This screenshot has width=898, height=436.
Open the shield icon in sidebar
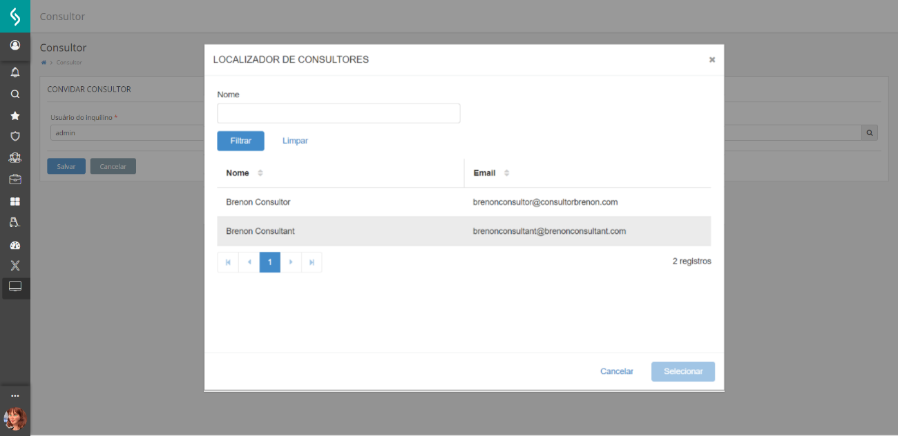pyautogui.click(x=15, y=137)
